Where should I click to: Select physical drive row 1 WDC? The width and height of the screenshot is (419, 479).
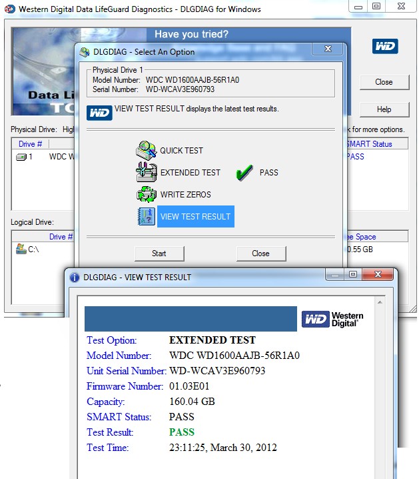[45, 157]
